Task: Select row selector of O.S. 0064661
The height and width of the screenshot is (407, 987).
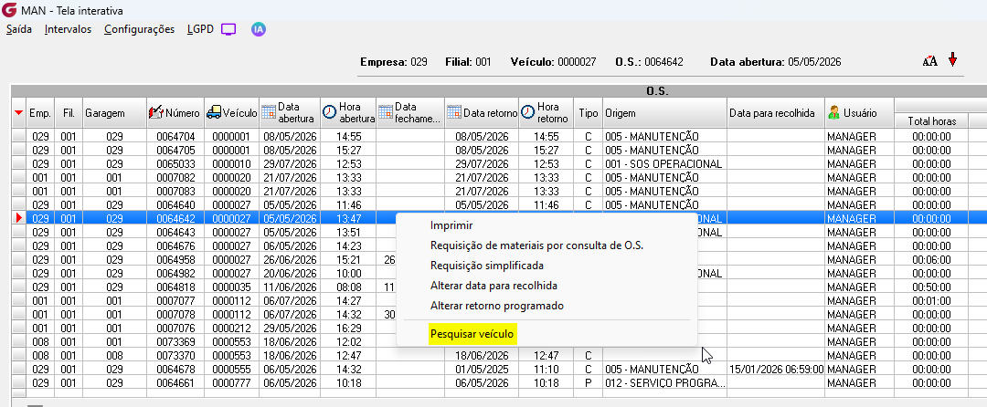Action: 19,383
